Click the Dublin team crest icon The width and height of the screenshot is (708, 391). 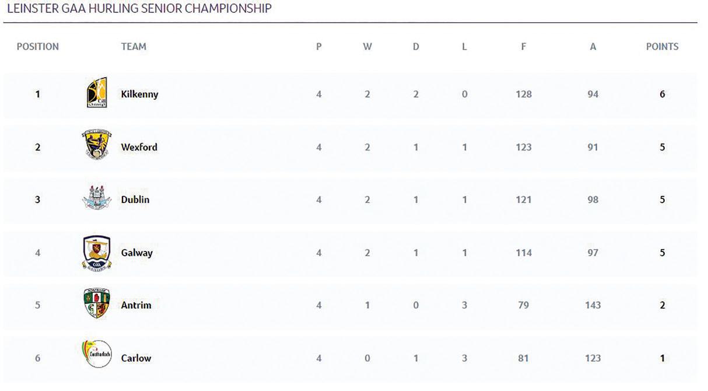coord(96,198)
